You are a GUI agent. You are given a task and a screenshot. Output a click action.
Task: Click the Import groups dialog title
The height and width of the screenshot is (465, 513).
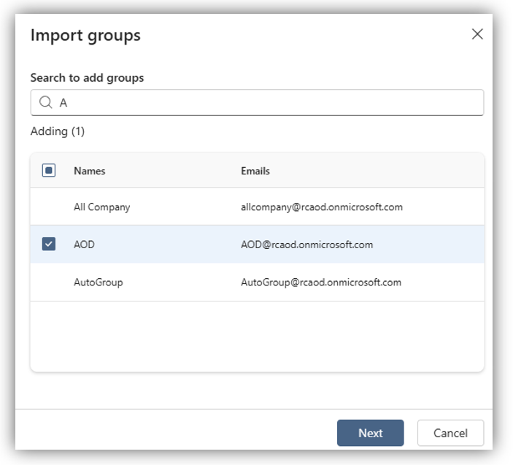[x=85, y=35]
